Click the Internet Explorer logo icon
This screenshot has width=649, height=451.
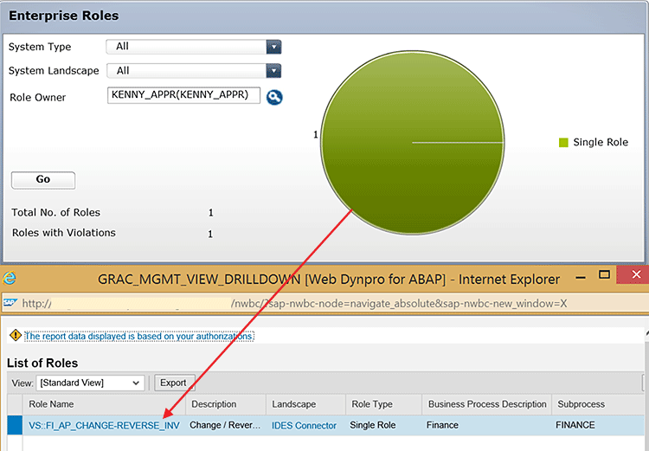[x=10, y=279]
